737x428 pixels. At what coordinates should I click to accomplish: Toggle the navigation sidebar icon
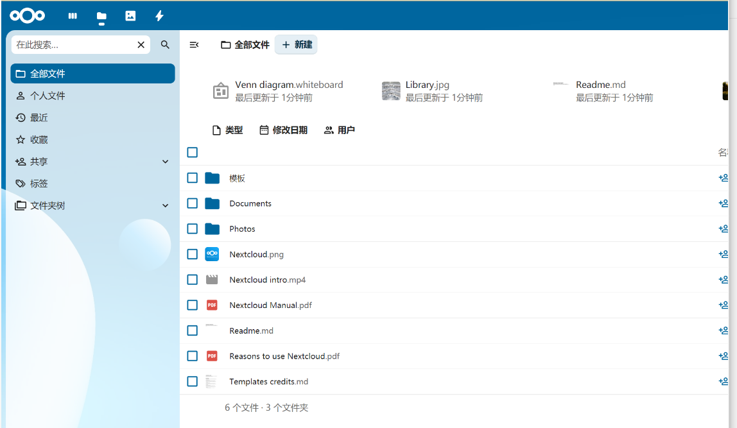coord(194,45)
